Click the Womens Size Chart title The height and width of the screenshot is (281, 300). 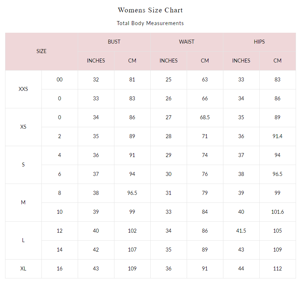pos(150,10)
